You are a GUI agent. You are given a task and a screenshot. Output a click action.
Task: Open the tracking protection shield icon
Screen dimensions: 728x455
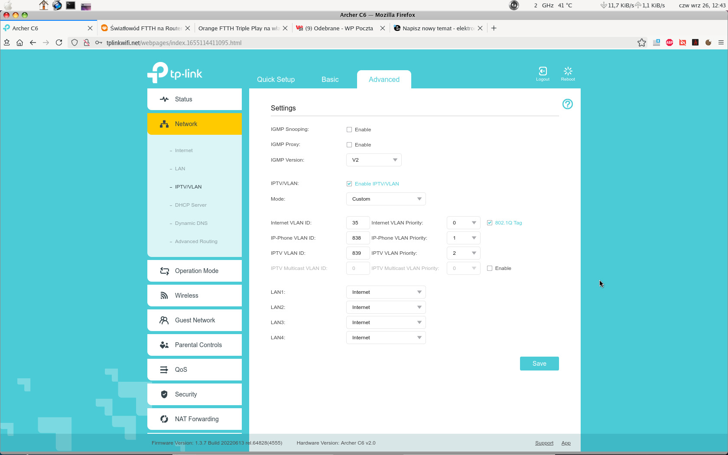click(x=75, y=42)
